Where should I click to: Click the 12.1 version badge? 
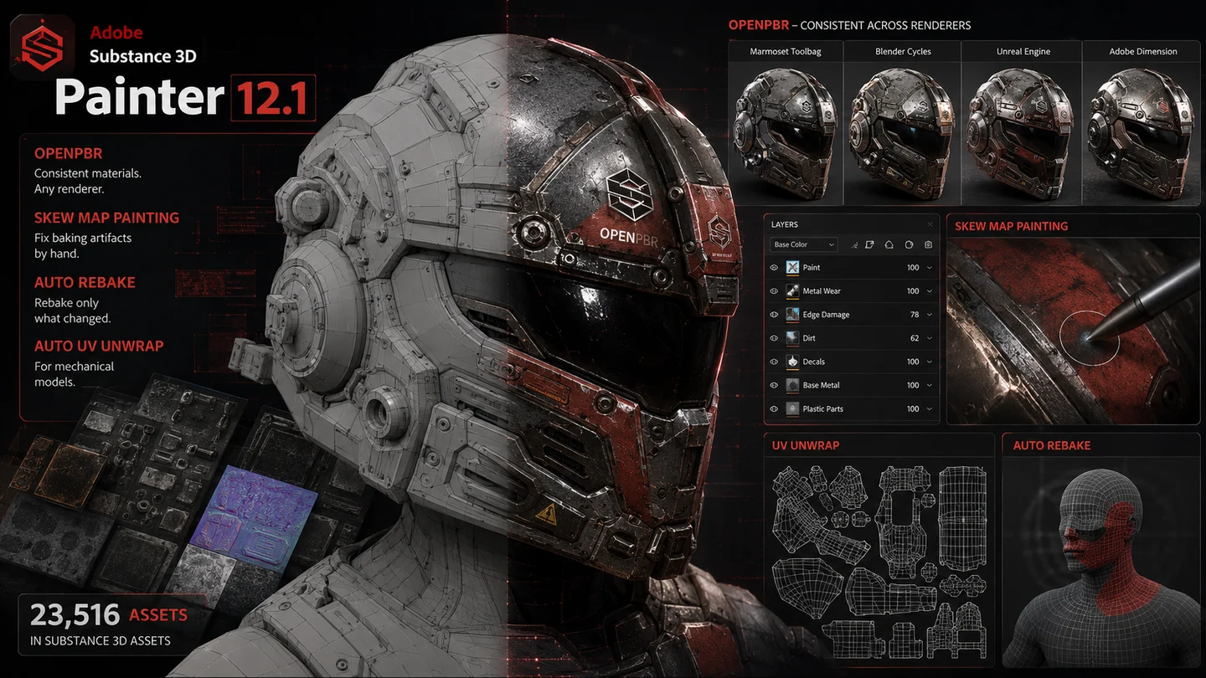click(274, 98)
